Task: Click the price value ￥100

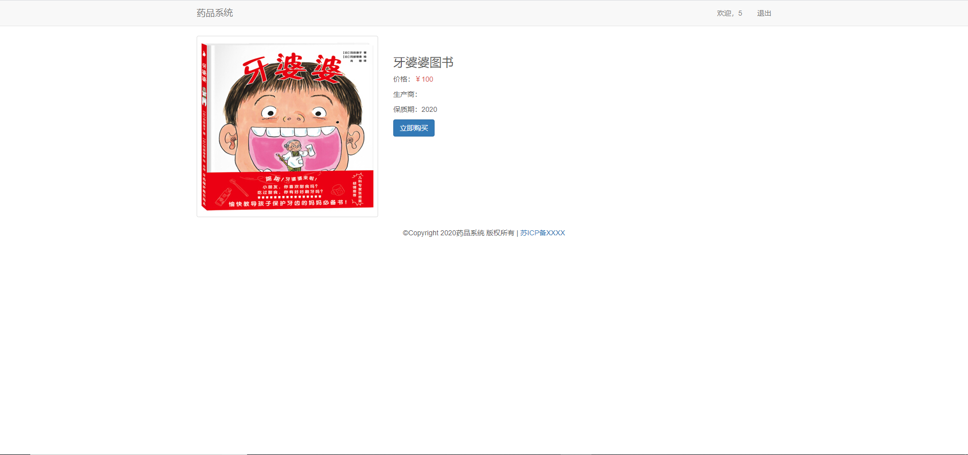Action: click(x=424, y=79)
